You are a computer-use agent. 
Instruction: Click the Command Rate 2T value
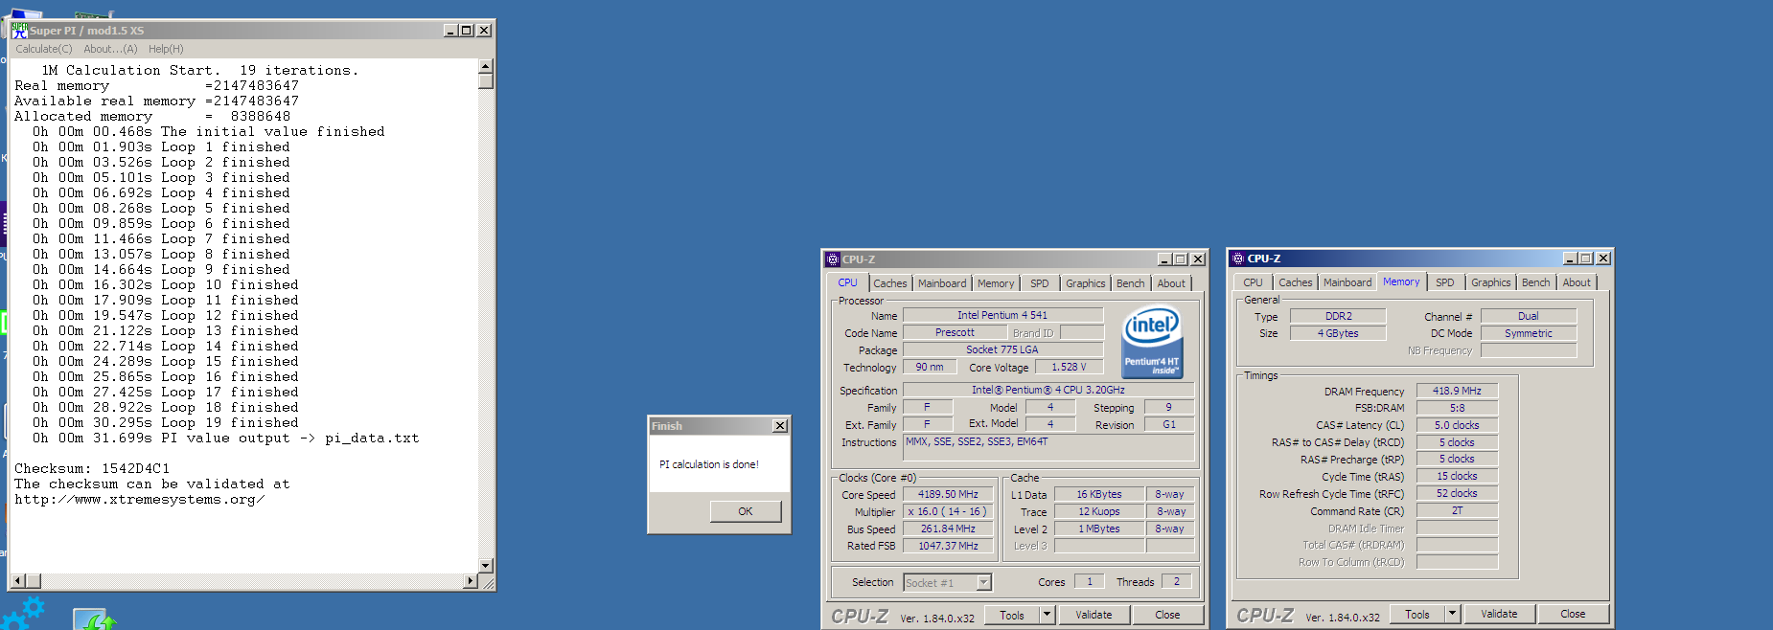tap(1457, 510)
